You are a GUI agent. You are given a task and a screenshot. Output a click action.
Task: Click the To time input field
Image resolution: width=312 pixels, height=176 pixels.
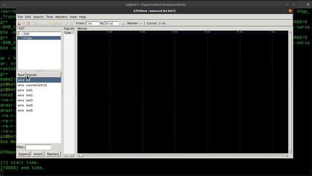(111, 23)
